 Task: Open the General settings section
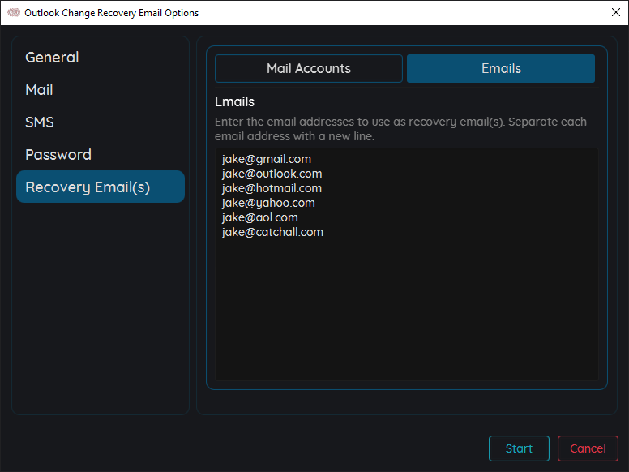point(101,58)
